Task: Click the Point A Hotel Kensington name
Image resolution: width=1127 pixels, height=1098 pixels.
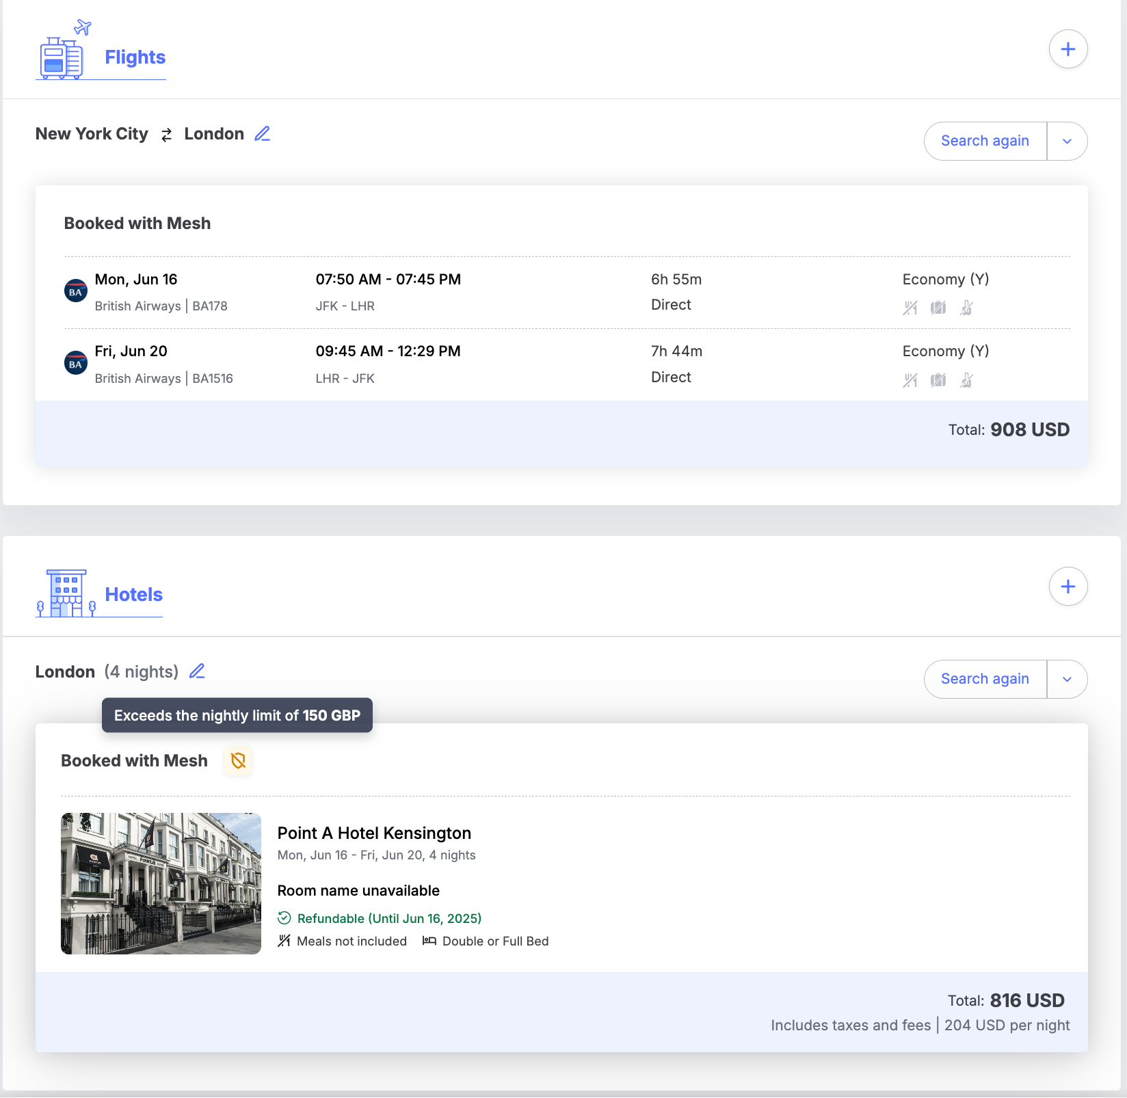Action: (x=374, y=833)
